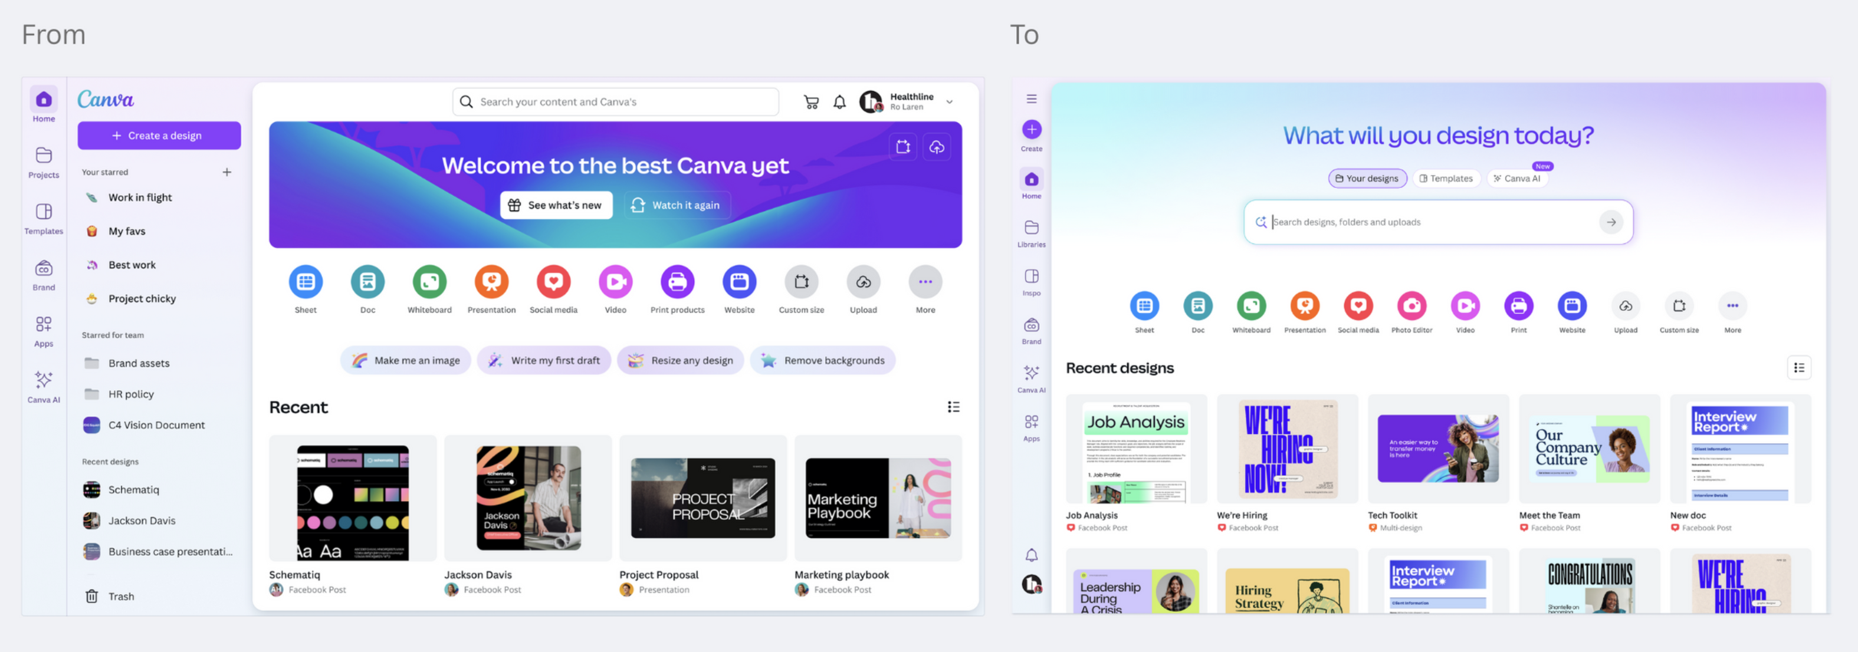Click the Create a design button
The width and height of the screenshot is (1858, 652).
pos(159,136)
